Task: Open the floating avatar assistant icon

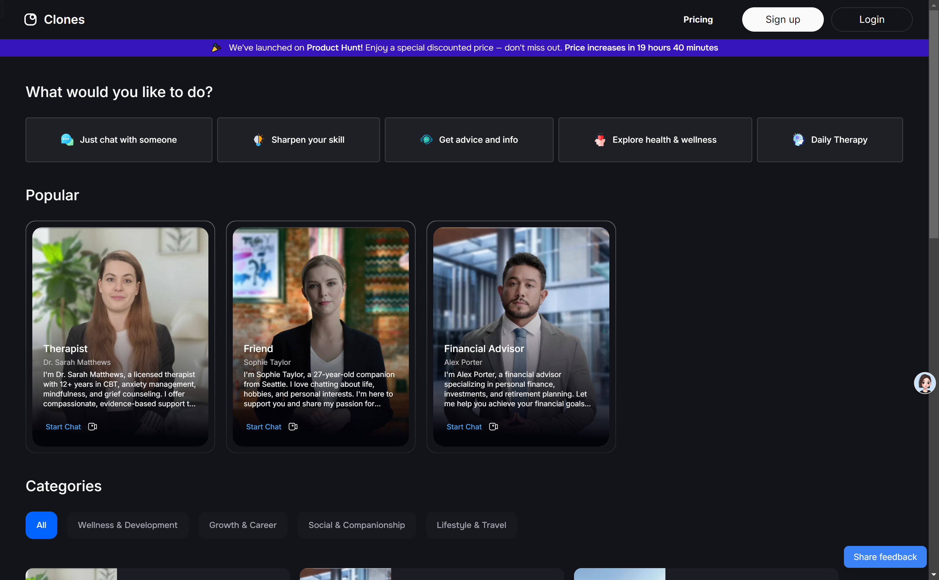Action: (x=925, y=383)
